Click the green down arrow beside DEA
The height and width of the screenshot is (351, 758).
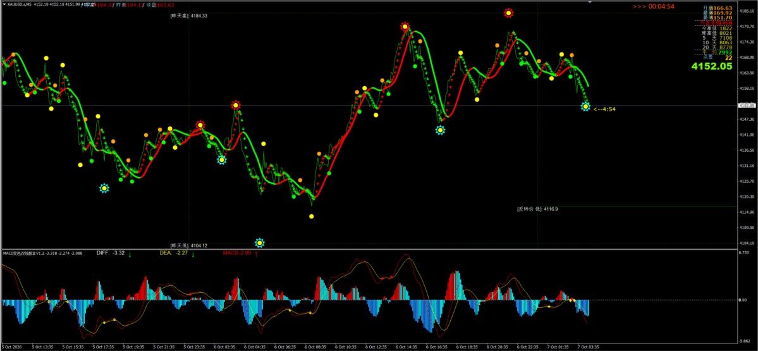(x=193, y=254)
